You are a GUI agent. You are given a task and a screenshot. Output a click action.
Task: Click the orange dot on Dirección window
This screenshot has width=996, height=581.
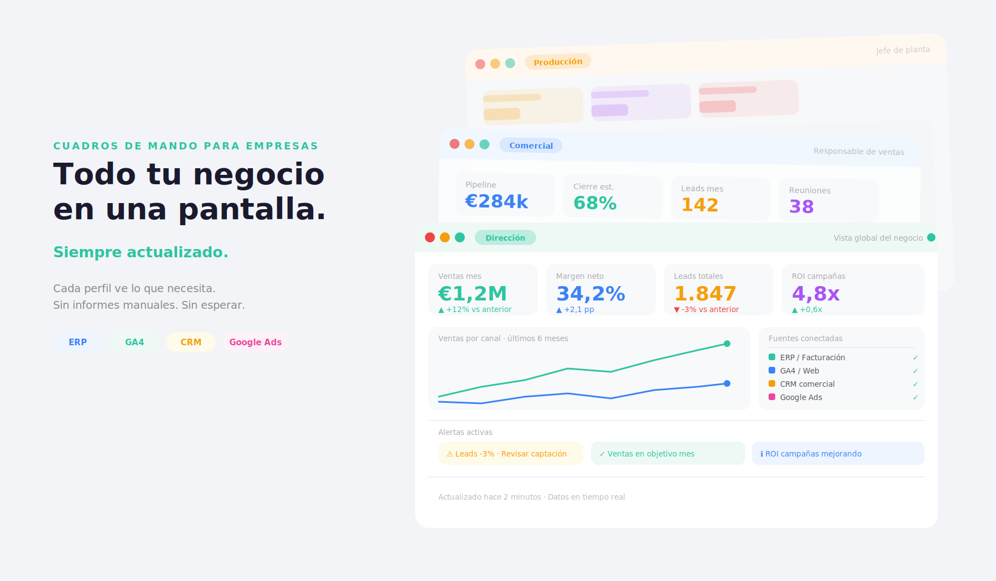coord(445,237)
